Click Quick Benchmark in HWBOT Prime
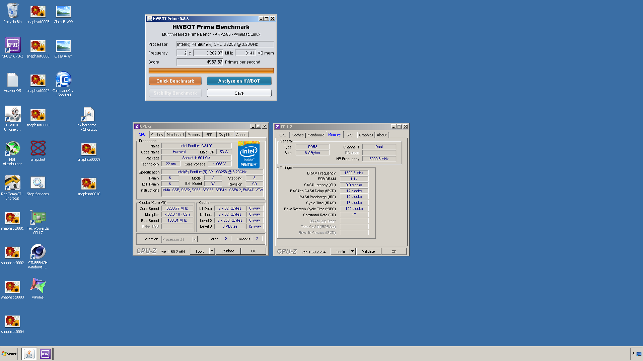The width and height of the screenshot is (643, 361). click(x=175, y=81)
